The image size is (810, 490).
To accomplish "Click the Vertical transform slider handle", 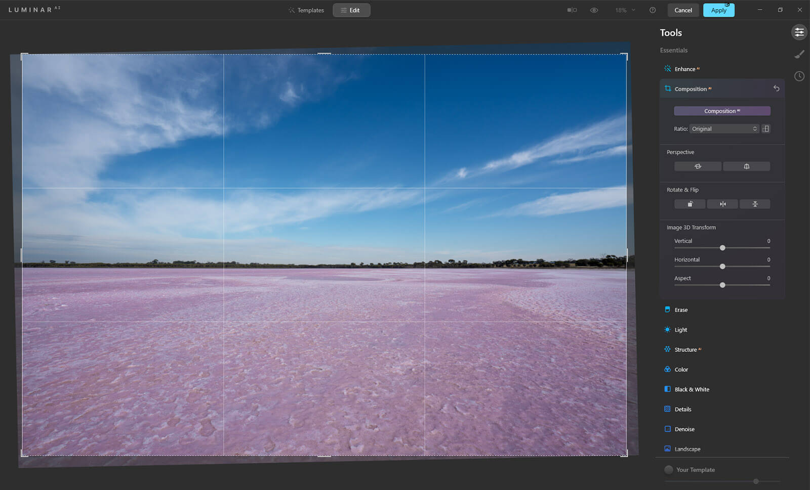I will click(722, 248).
